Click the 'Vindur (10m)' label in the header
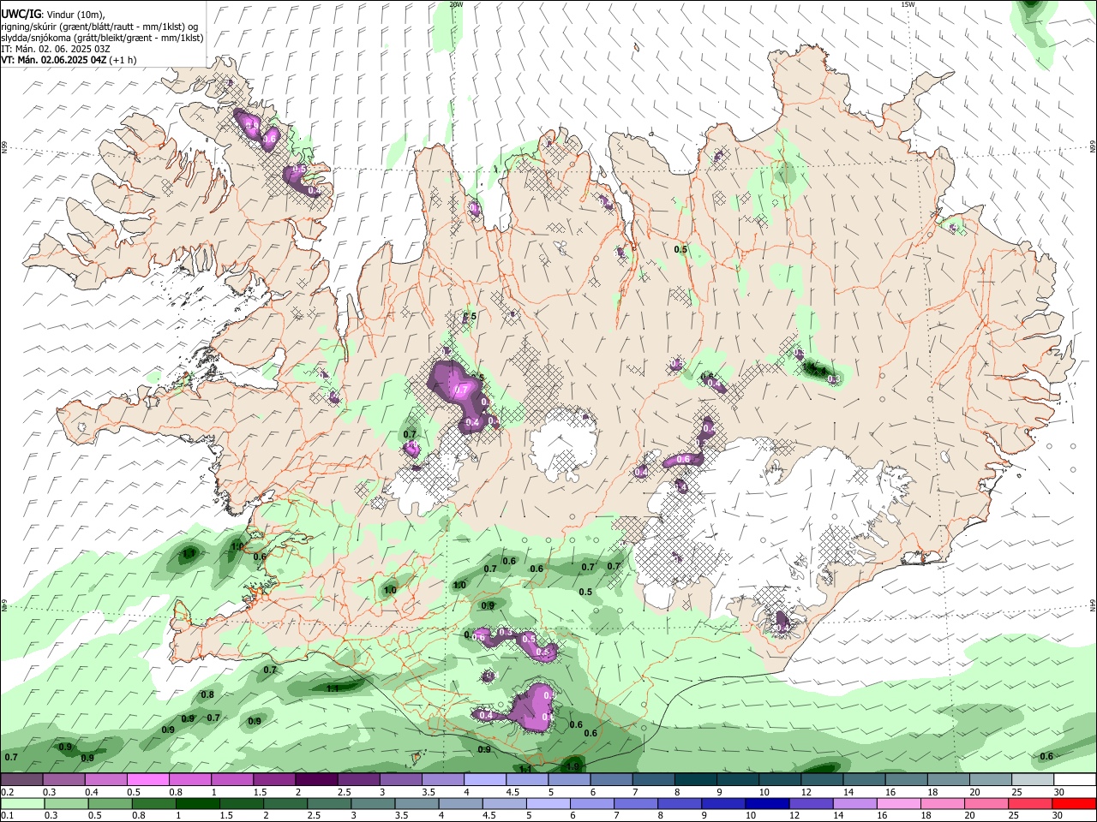Viewport: 1097px width, 822px height. 77,15
